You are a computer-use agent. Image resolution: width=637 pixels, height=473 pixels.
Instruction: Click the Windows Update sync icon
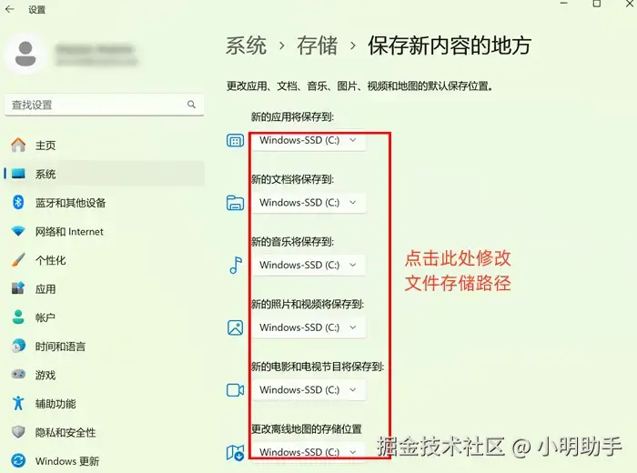[x=18, y=461]
